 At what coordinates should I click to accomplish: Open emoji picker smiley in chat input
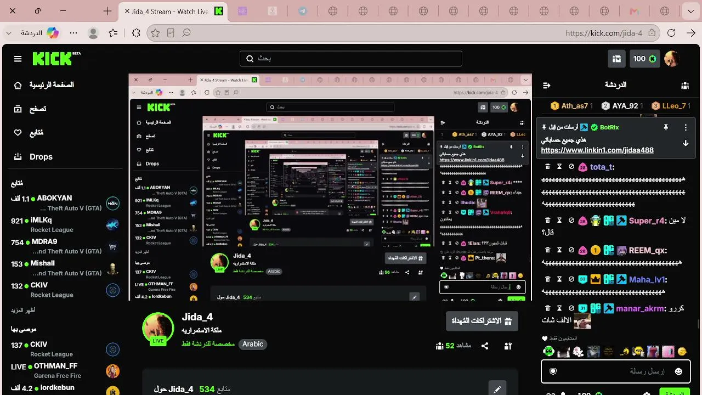[x=678, y=371]
